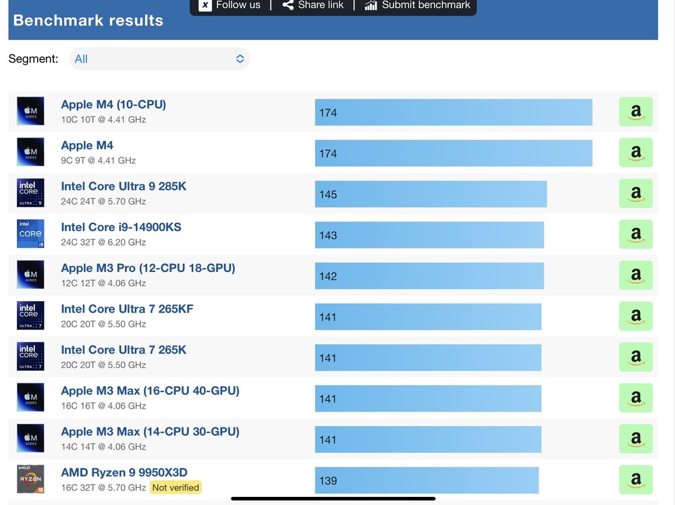Click Apple logo for M3 Max 16-CPU
Viewport: 675px width, 505px height.
(x=30, y=398)
